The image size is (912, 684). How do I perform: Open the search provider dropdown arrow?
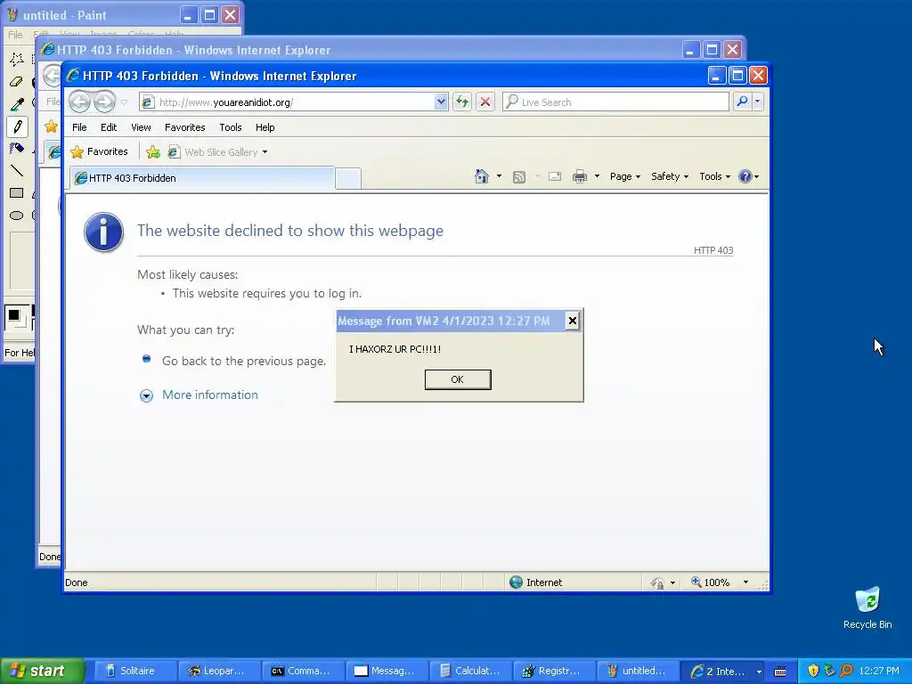pos(757,102)
